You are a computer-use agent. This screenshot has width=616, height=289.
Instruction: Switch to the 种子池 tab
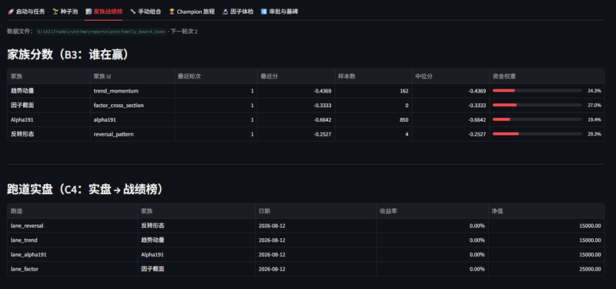65,12
